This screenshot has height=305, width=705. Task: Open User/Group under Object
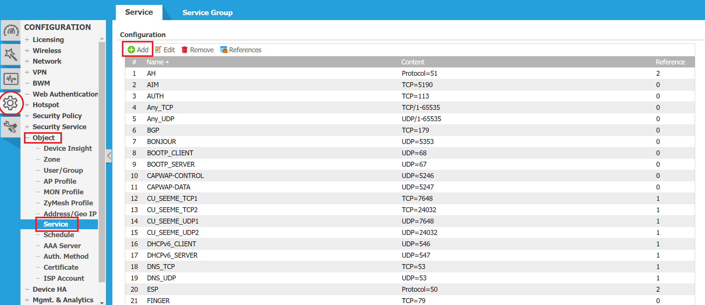(x=63, y=170)
